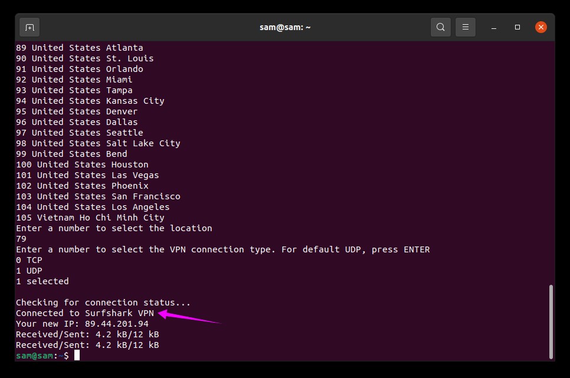This screenshot has height=378, width=570.
Task: Click 'Connected to Surfshark VPN' text
Action: [x=85, y=313]
